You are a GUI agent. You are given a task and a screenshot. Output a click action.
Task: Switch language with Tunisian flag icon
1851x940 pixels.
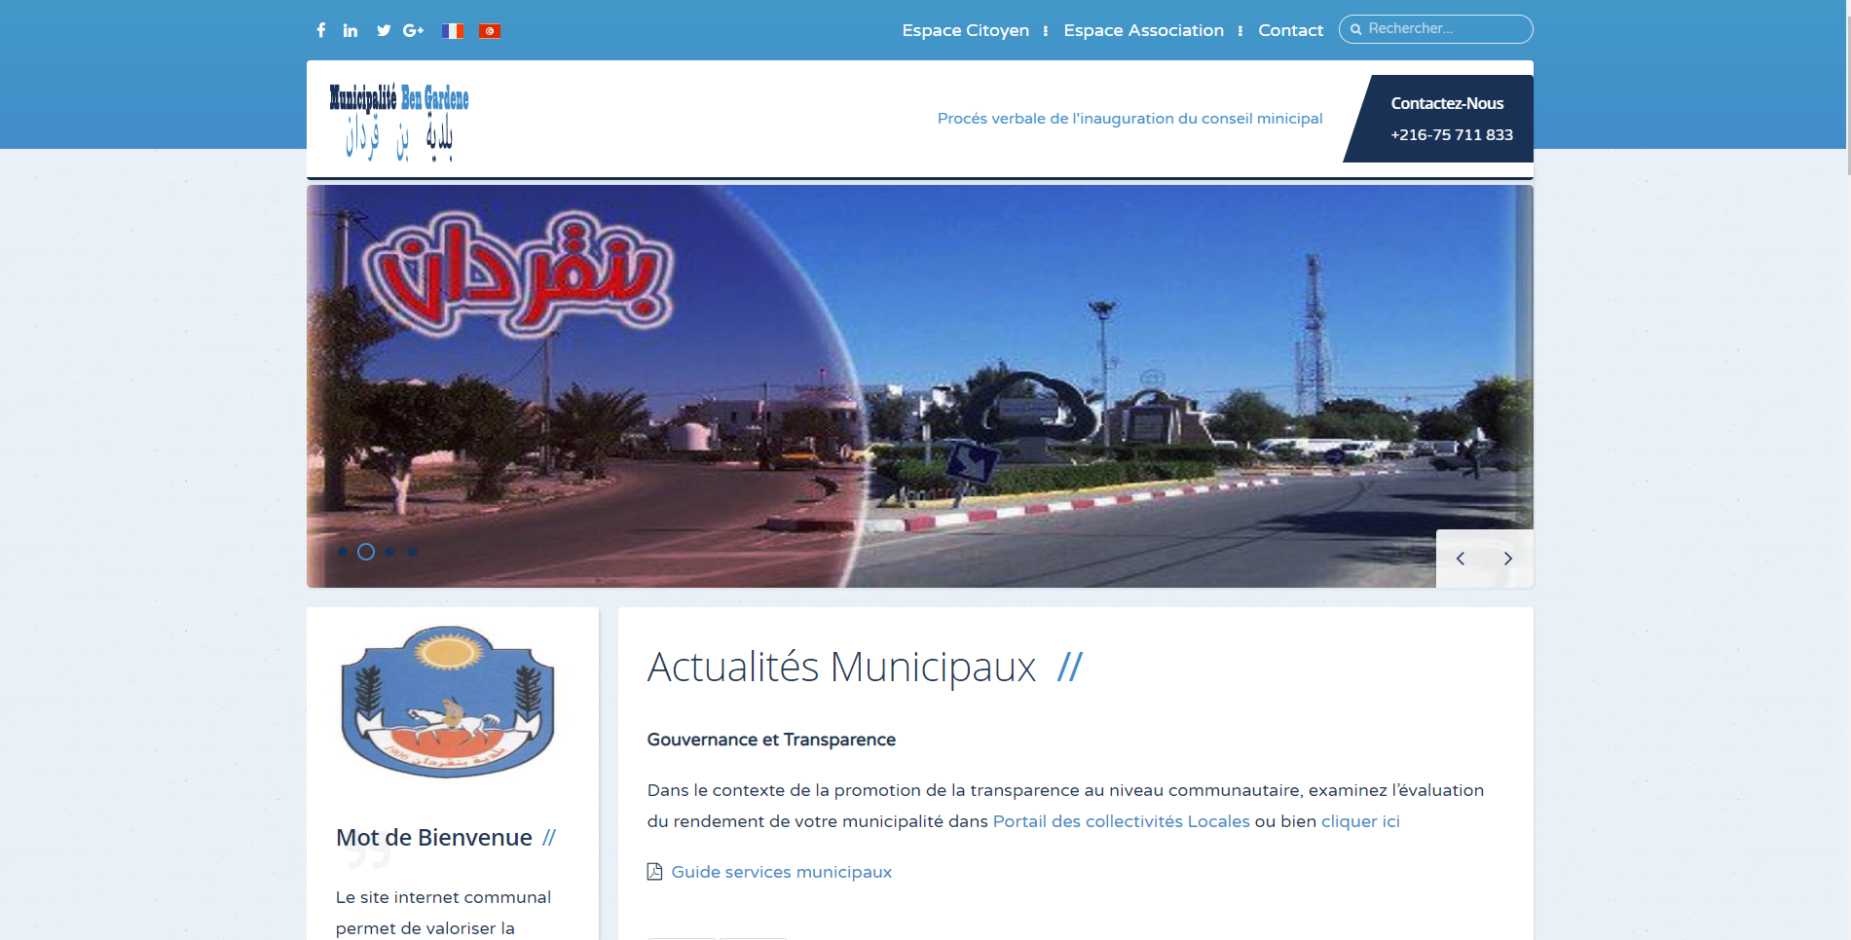[489, 31]
